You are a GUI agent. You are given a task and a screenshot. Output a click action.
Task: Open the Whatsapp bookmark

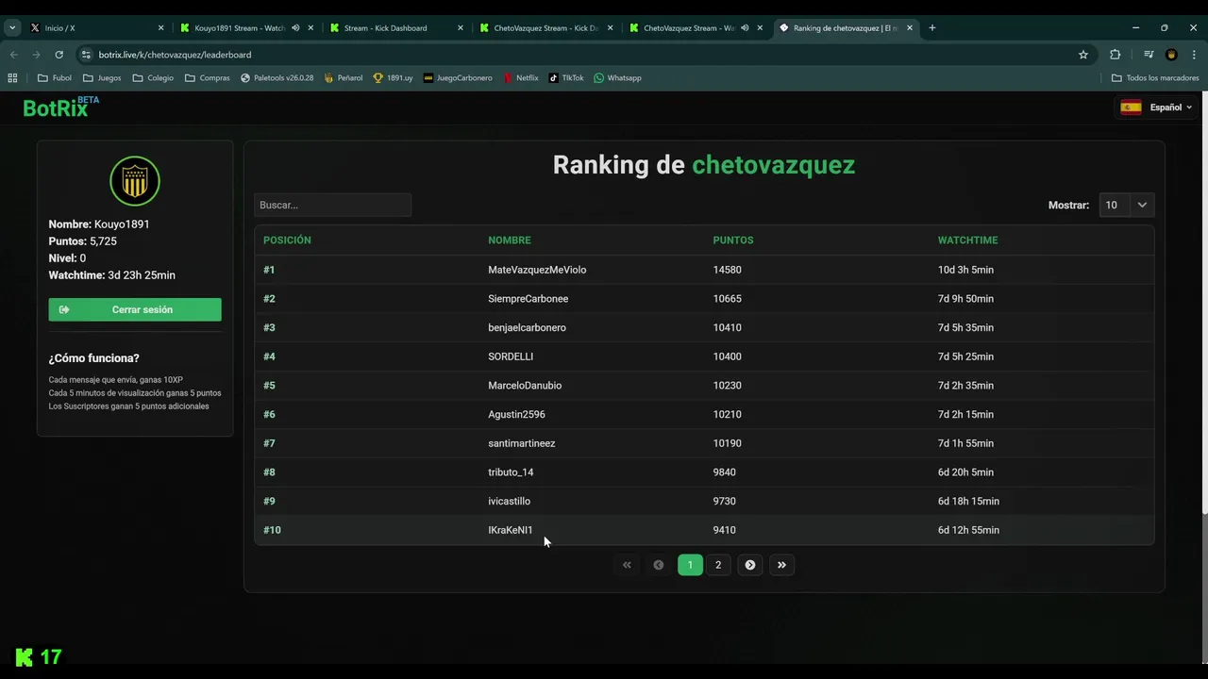click(617, 78)
